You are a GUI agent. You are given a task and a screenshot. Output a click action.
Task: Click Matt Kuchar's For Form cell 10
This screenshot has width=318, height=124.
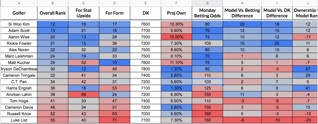115,63
